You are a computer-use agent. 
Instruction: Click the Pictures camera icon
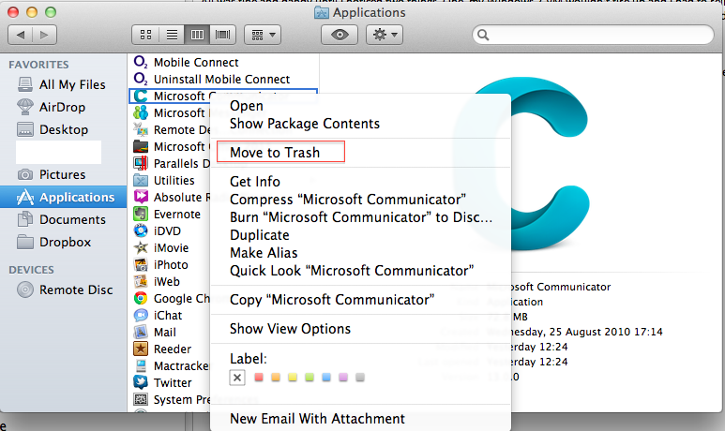[x=25, y=174]
